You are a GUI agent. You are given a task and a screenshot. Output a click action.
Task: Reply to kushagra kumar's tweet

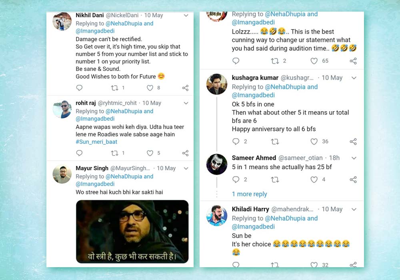point(236,142)
